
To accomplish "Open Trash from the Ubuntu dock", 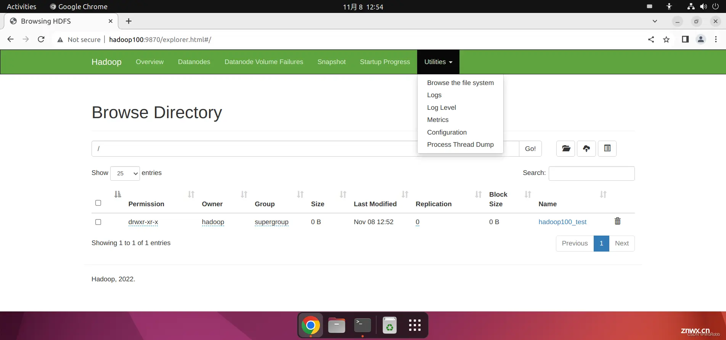I will tap(389, 326).
